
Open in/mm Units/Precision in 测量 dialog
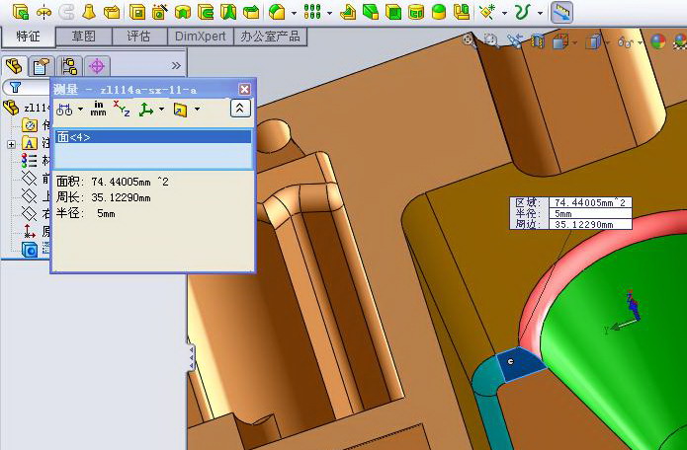(x=98, y=109)
